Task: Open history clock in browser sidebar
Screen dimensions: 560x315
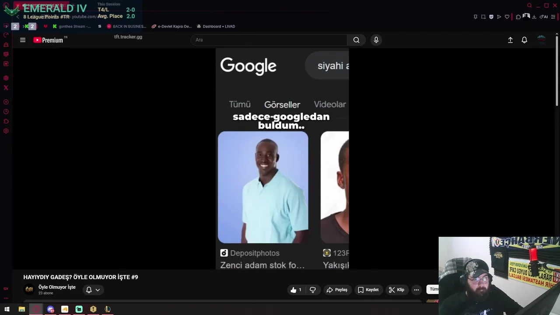Action: [x=6, y=112]
